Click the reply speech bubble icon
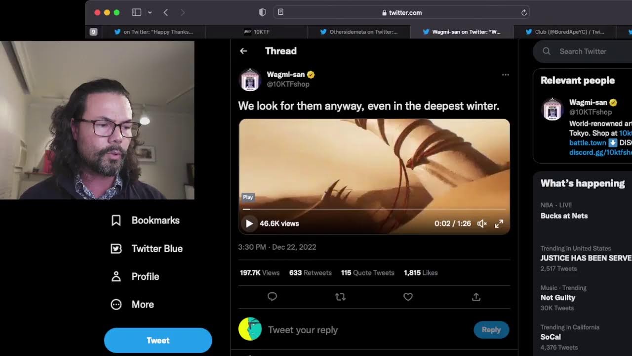 click(272, 297)
